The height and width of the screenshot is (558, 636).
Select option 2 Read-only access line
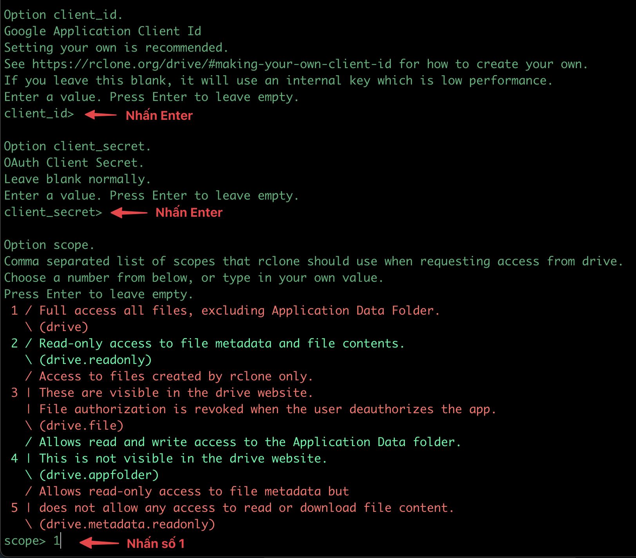click(x=208, y=344)
